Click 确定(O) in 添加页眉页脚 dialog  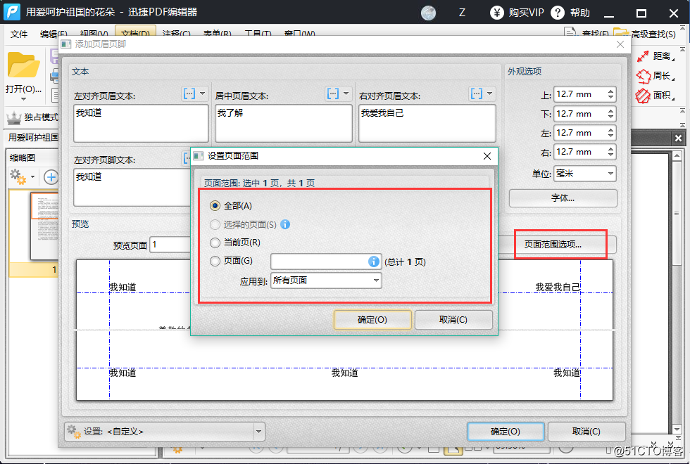pyautogui.click(x=506, y=432)
